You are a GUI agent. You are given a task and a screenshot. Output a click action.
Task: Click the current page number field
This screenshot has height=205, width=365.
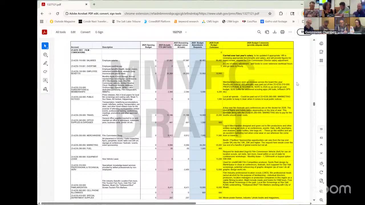(x=321, y=129)
